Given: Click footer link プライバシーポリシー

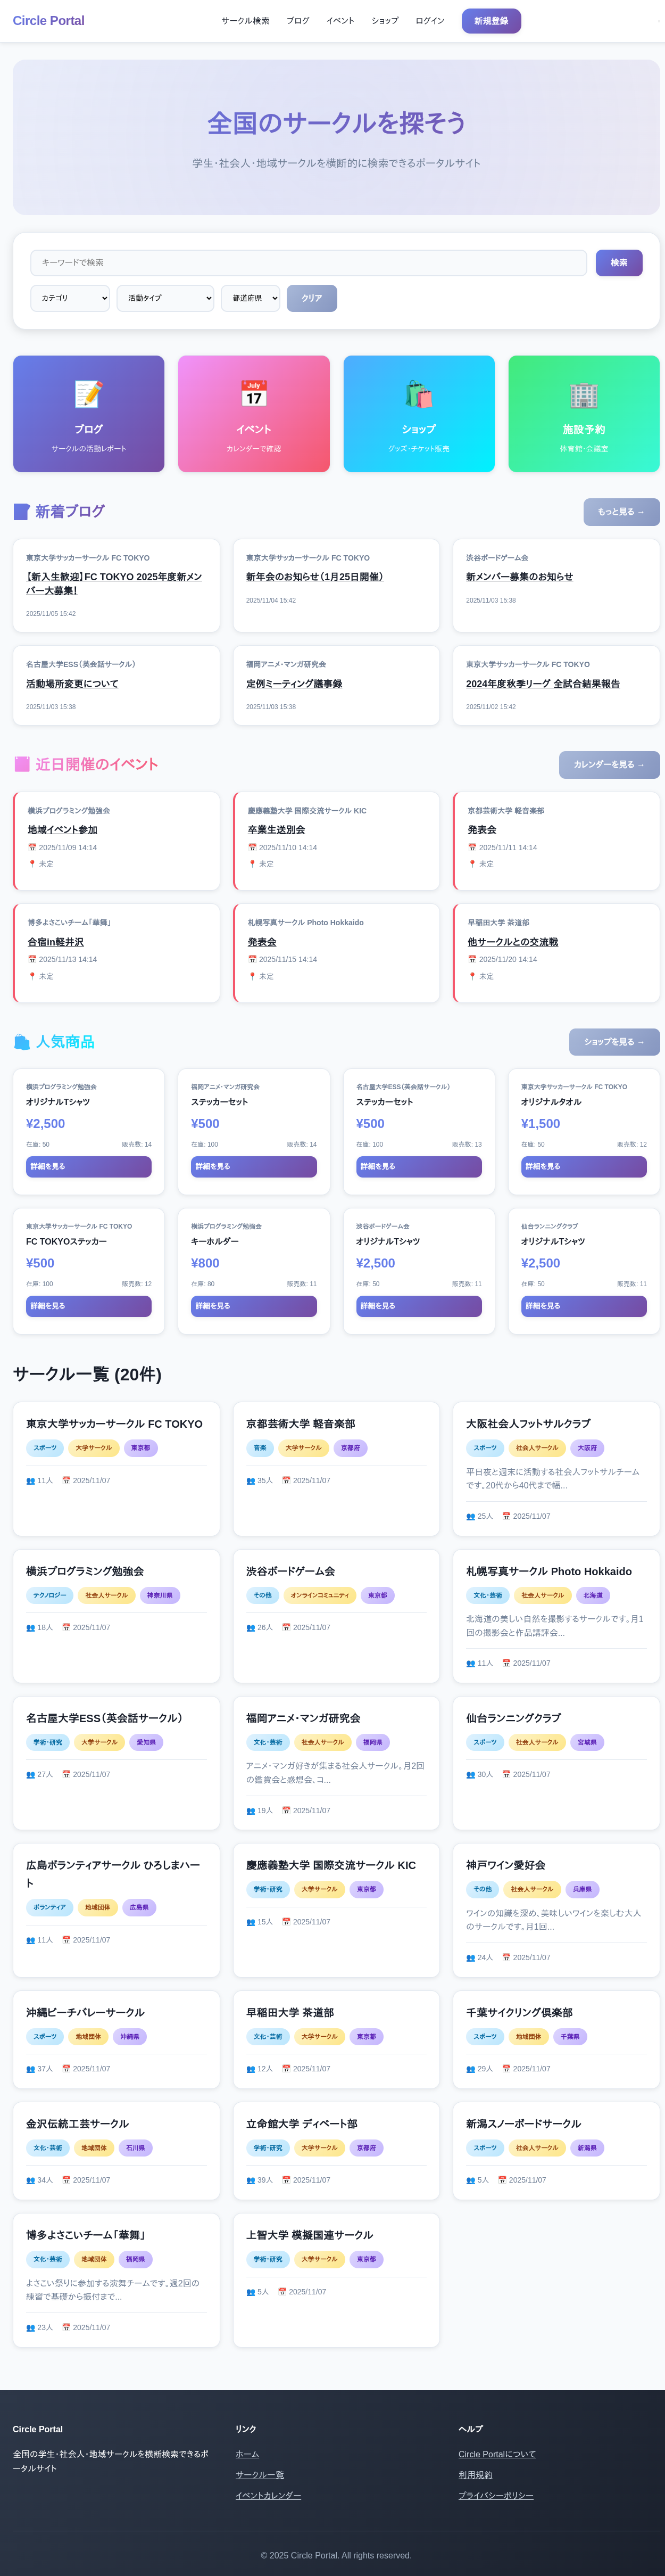Looking at the screenshot, I should click(x=496, y=2496).
